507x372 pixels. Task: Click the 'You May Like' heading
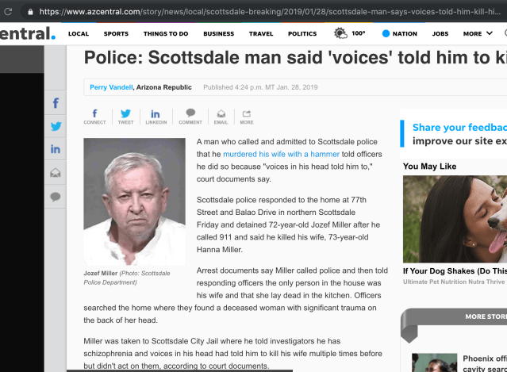tap(429, 167)
